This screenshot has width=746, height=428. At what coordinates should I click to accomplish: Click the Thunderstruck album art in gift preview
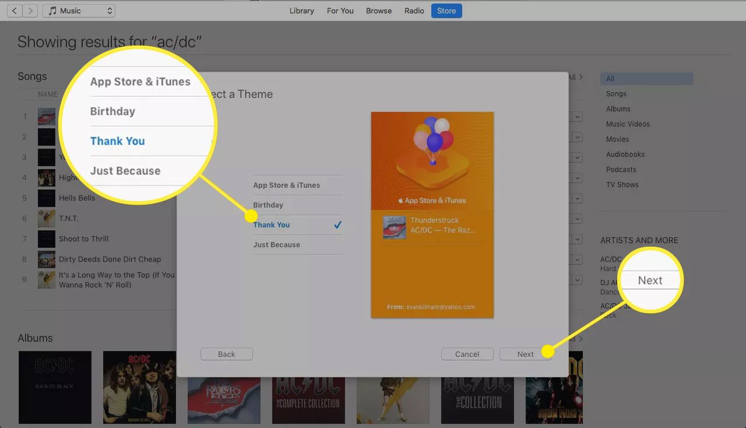click(394, 227)
